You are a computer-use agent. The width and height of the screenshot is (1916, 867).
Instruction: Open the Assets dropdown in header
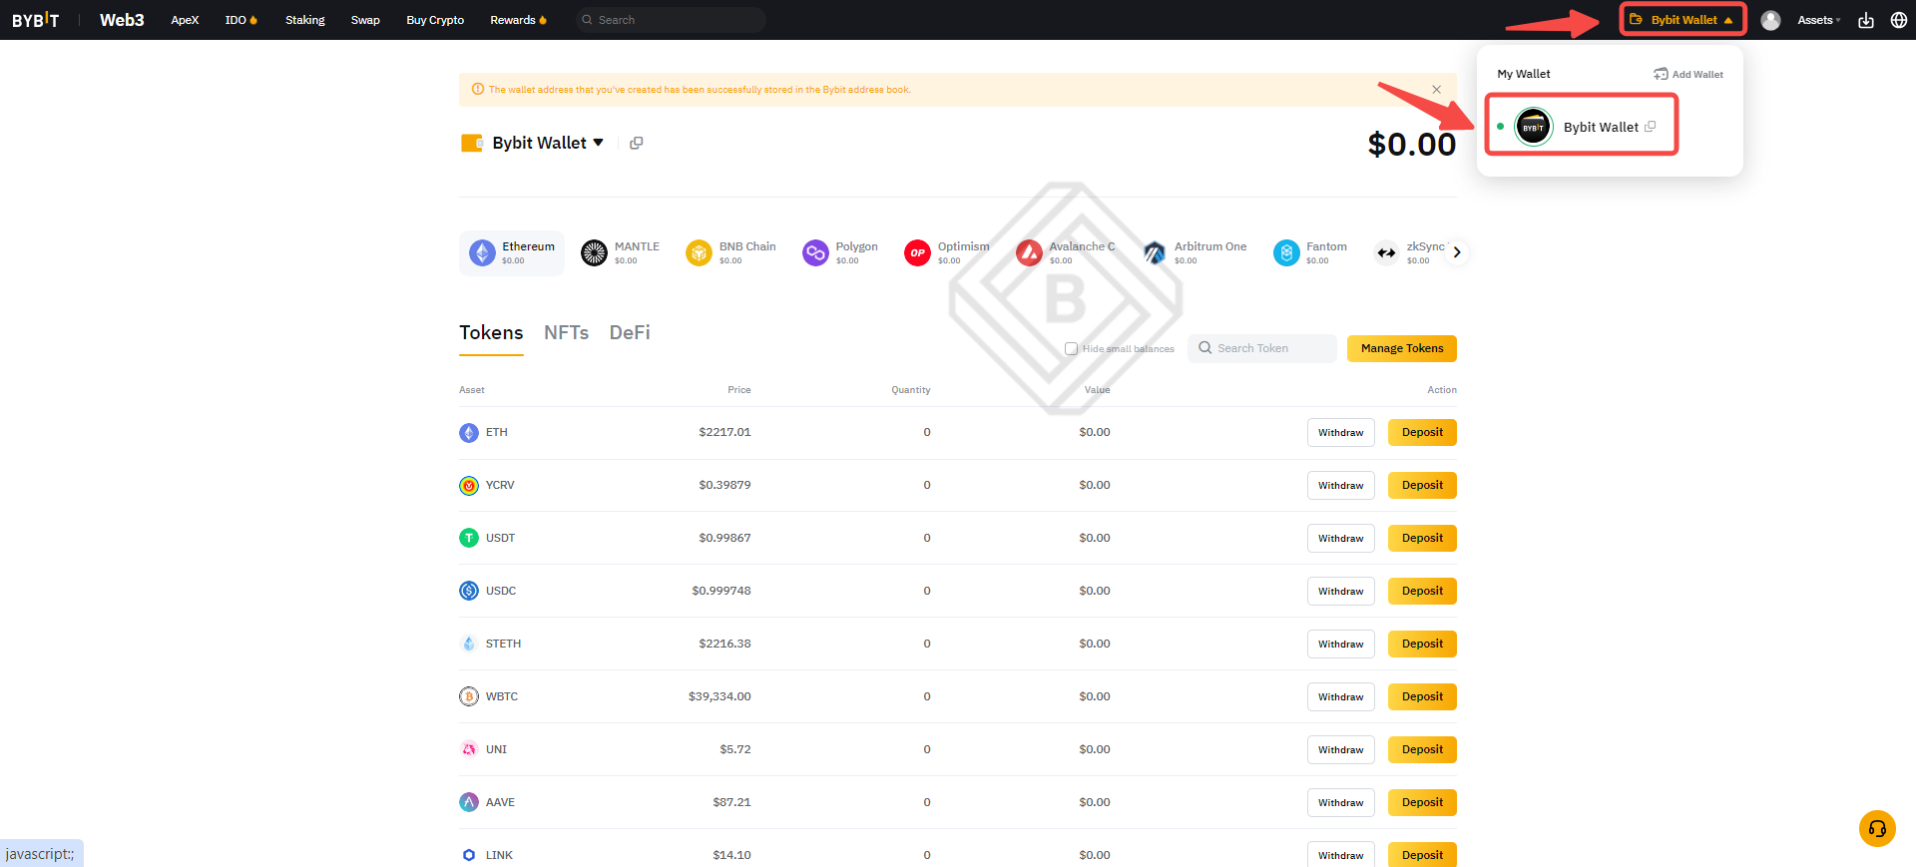(x=1818, y=20)
